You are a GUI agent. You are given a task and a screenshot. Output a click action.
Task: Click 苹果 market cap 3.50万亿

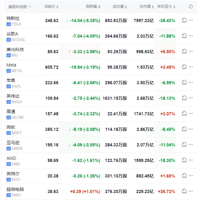pos(145,83)
